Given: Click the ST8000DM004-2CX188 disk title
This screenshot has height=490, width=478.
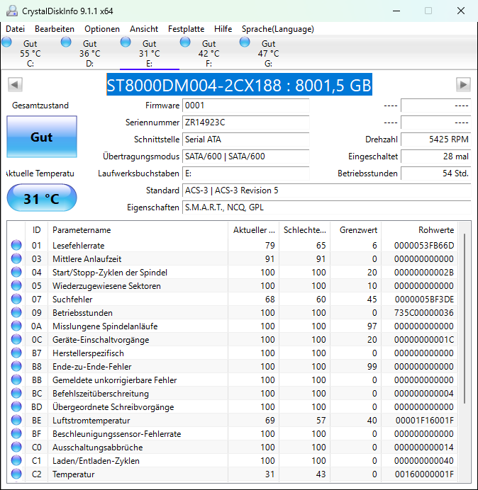Looking at the screenshot, I should click(x=239, y=85).
